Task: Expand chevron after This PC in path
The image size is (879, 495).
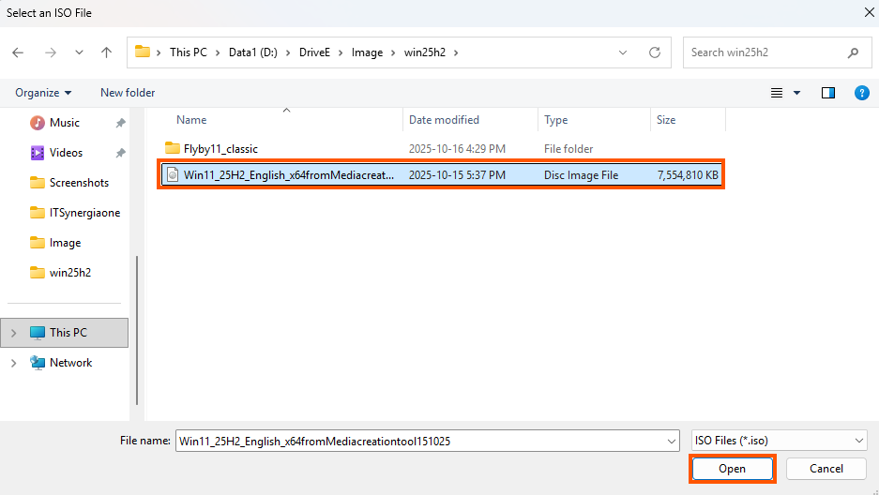Action: pyautogui.click(x=218, y=52)
